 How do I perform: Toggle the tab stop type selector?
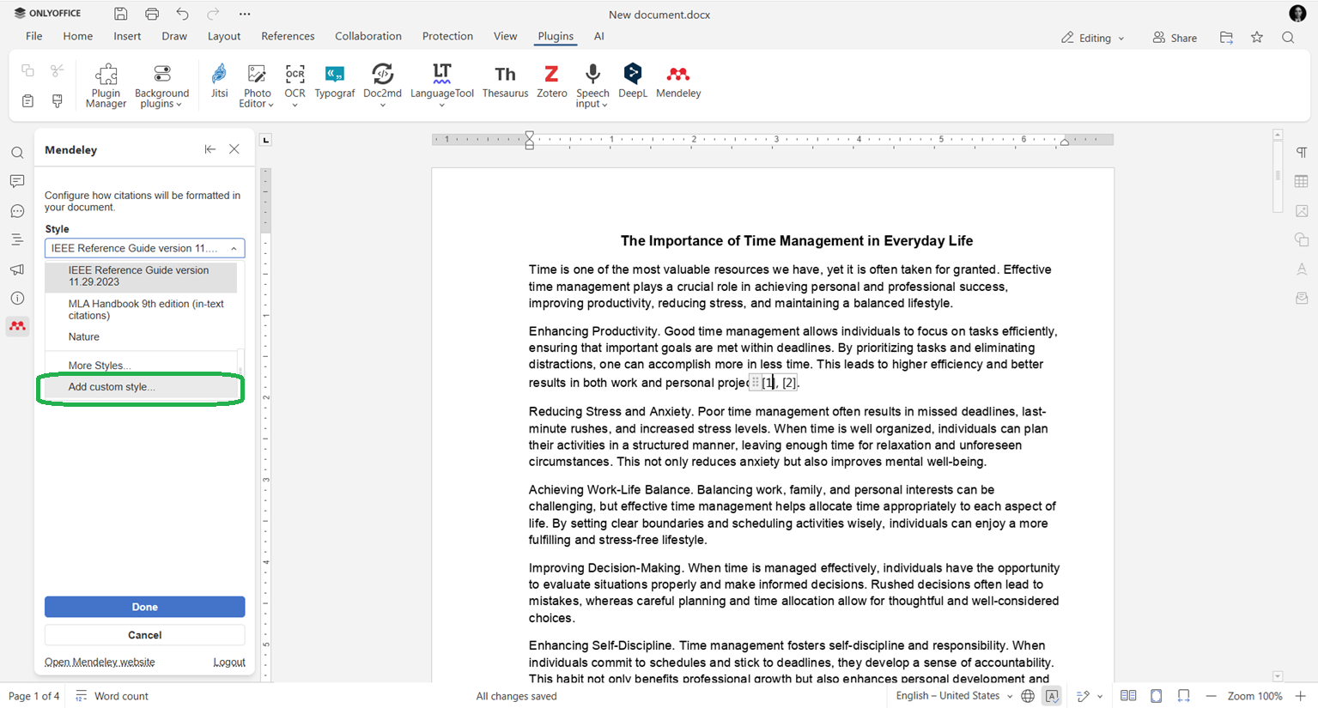[266, 140]
